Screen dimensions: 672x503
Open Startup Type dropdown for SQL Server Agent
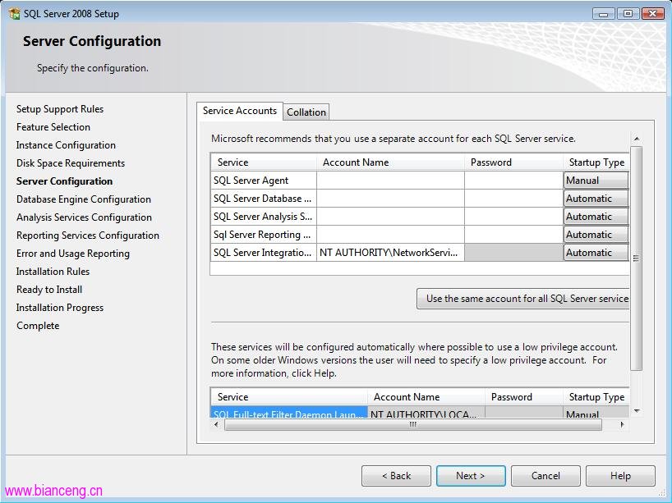[x=596, y=181]
